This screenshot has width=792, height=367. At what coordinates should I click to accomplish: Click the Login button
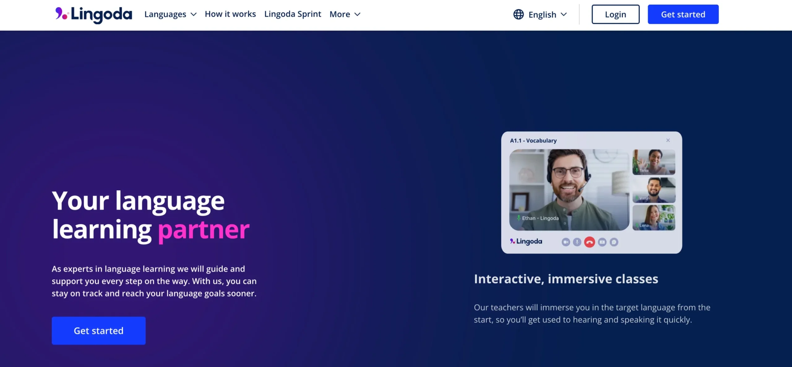click(615, 14)
